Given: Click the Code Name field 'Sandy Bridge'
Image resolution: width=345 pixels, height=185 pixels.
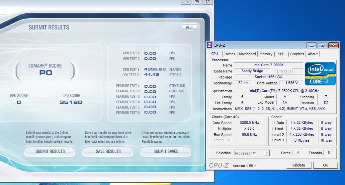Looking at the screenshot, I should [x=252, y=71].
